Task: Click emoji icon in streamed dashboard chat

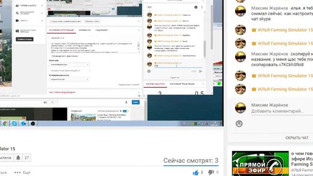Action: 149,71
